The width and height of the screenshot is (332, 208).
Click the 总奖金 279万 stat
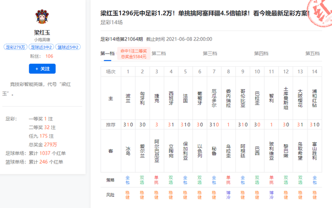[43, 145]
